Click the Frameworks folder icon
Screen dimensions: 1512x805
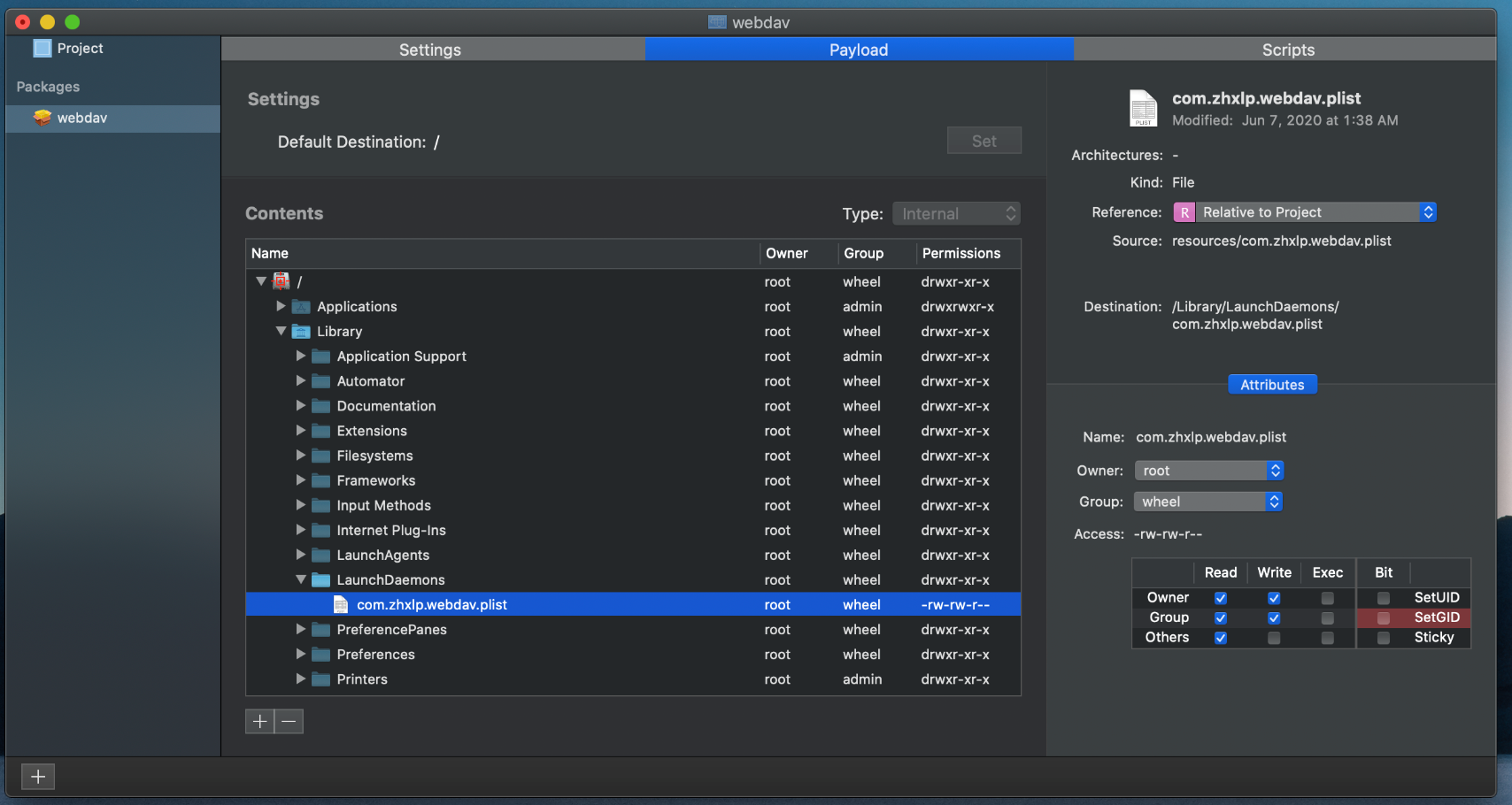point(320,480)
